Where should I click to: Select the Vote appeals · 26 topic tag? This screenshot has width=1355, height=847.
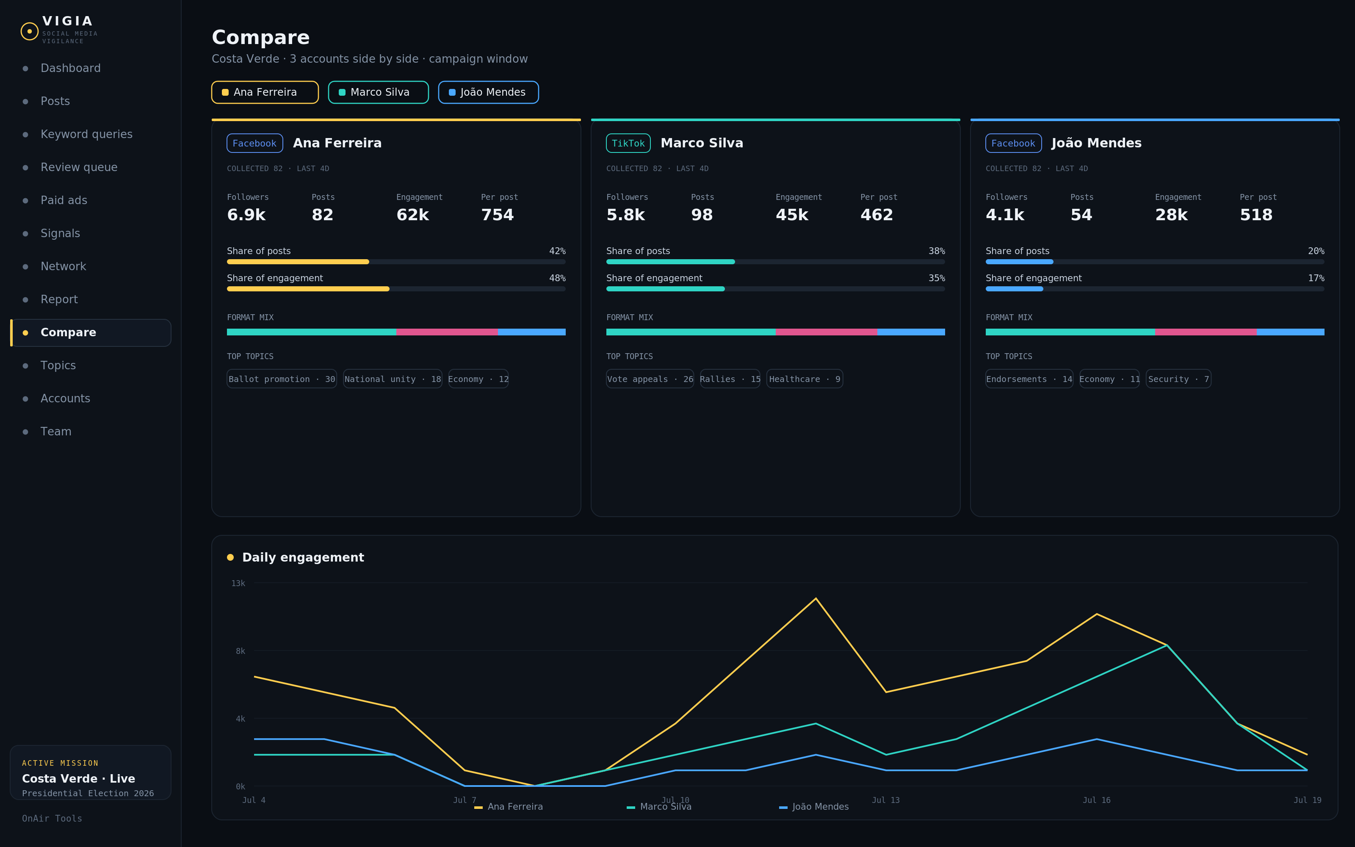point(650,379)
